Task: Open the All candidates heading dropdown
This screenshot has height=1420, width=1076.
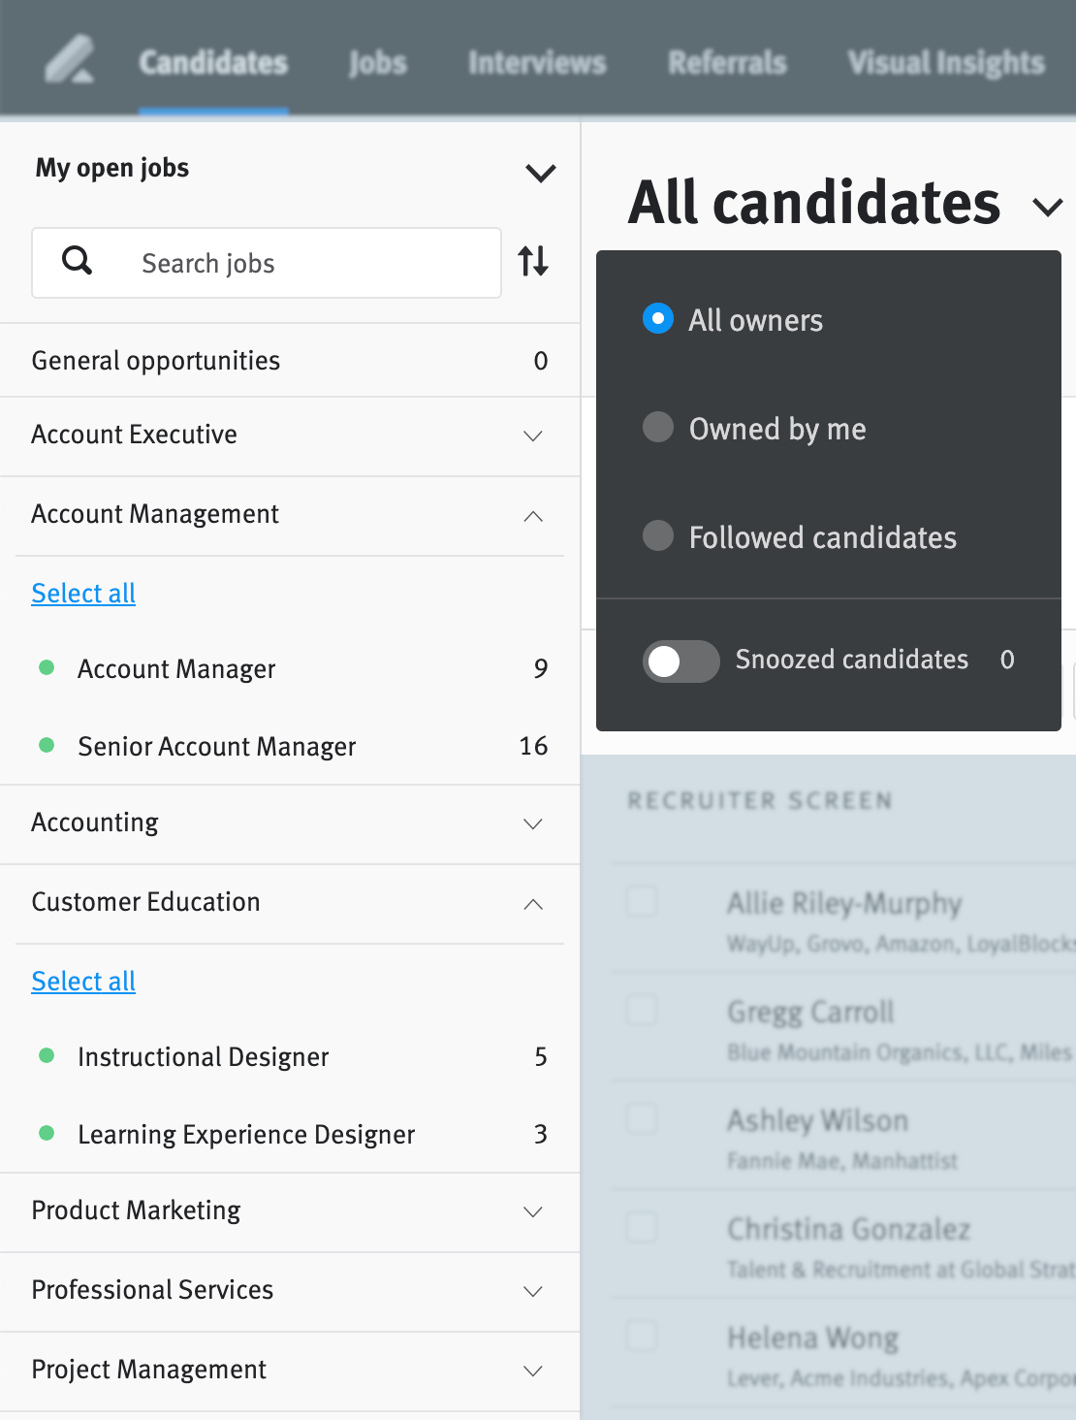Action: pyautogui.click(x=1047, y=206)
